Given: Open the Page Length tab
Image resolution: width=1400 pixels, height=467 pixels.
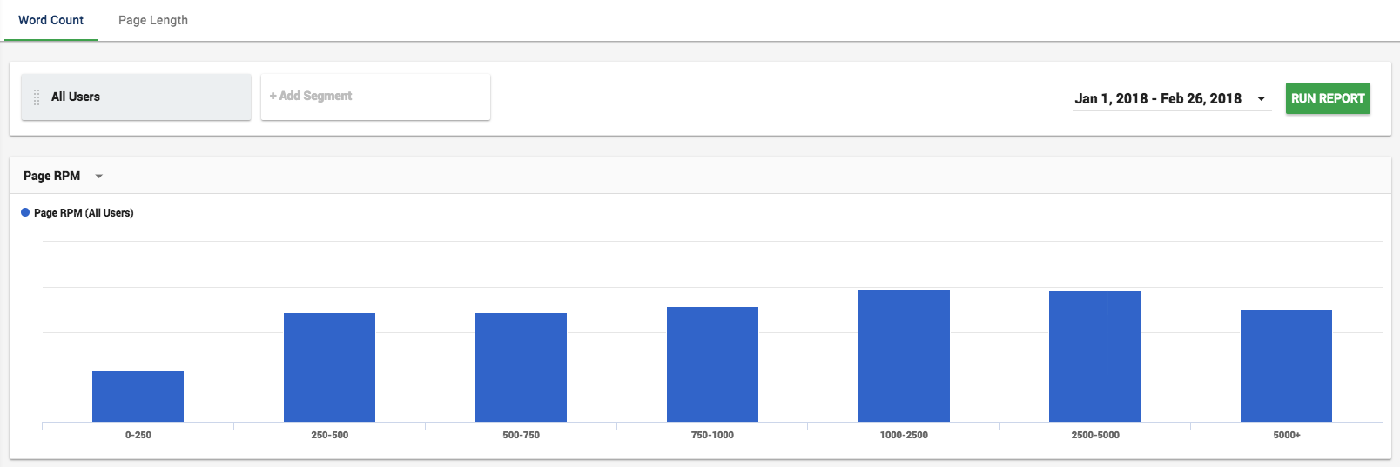Looking at the screenshot, I should (153, 20).
